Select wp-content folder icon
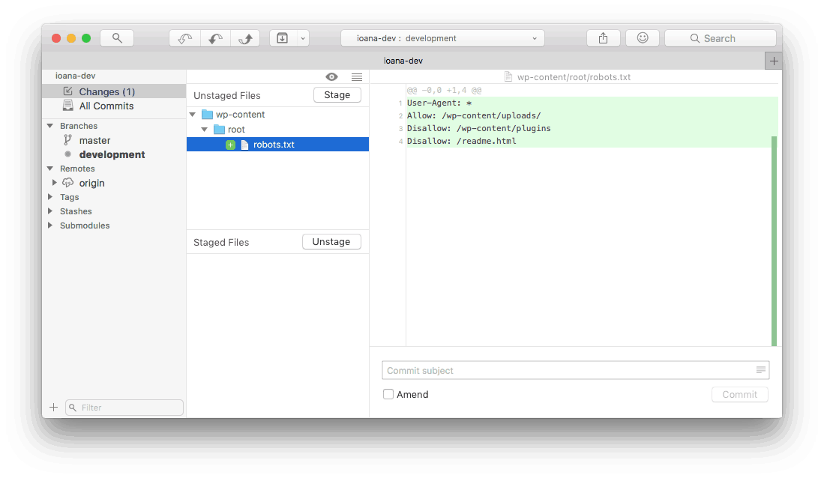The image size is (824, 478). [x=207, y=115]
